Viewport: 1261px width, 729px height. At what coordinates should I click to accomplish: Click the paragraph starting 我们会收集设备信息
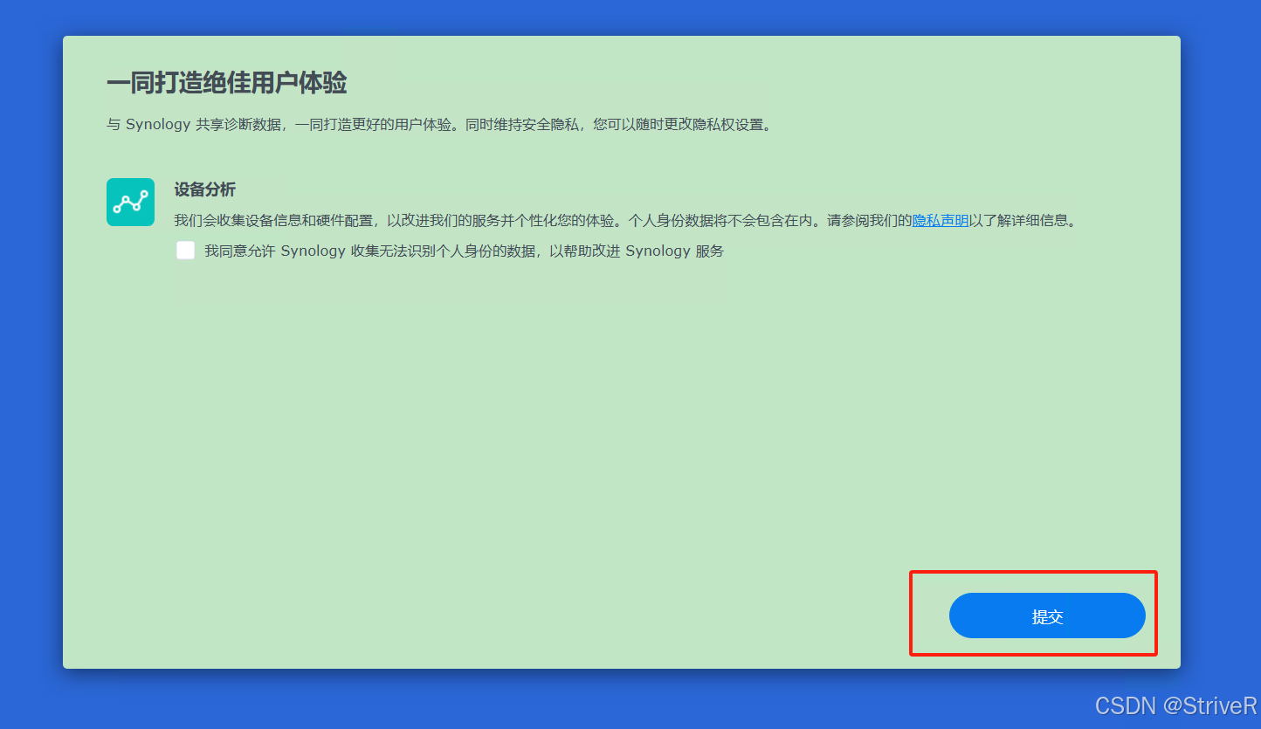coord(626,220)
